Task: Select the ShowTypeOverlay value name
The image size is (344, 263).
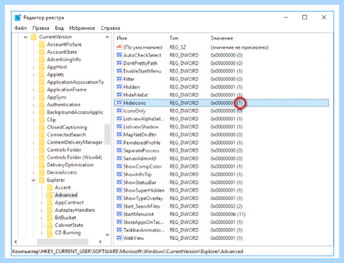Action: coord(143,198)
